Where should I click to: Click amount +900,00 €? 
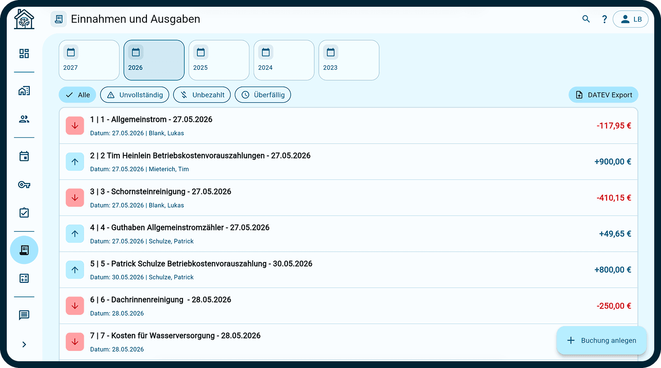(613, 162)
